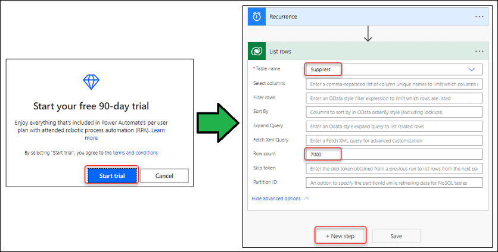Open the Recurrence step ellipsis menu
The width and height of the screenshot is (498, 252).
[480, 17]
